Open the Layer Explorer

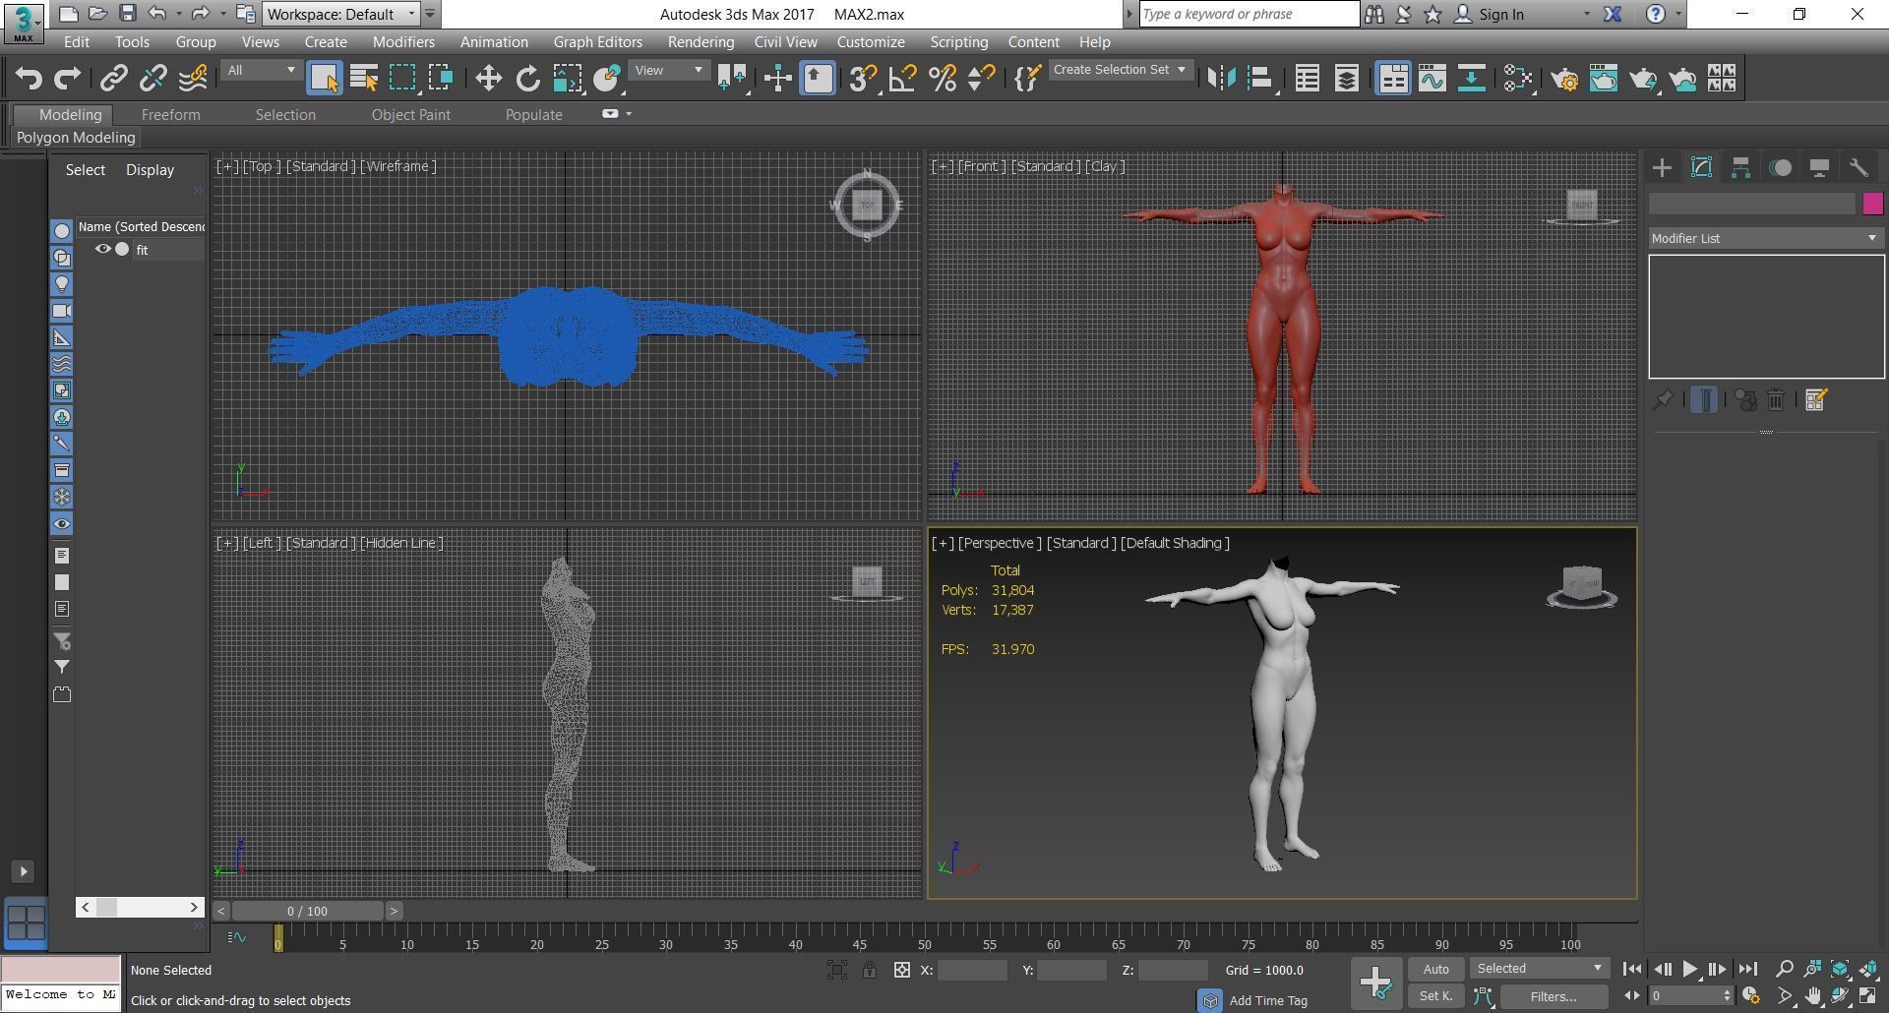point(1346,78)
